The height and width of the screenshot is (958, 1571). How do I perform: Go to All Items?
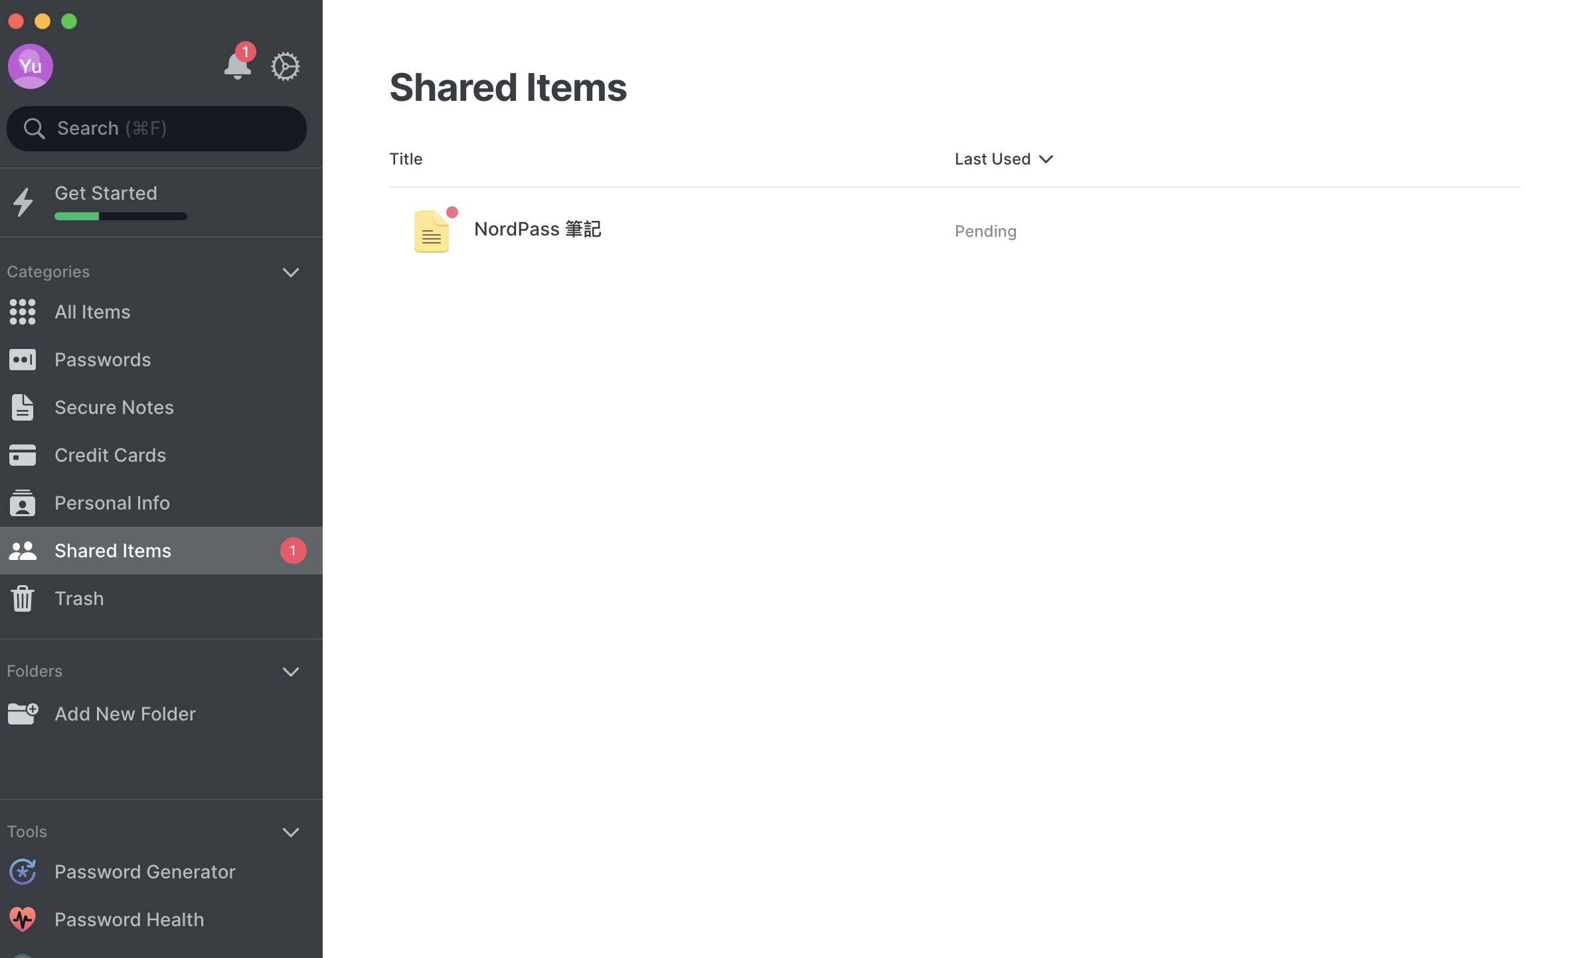tap(161, 312)
